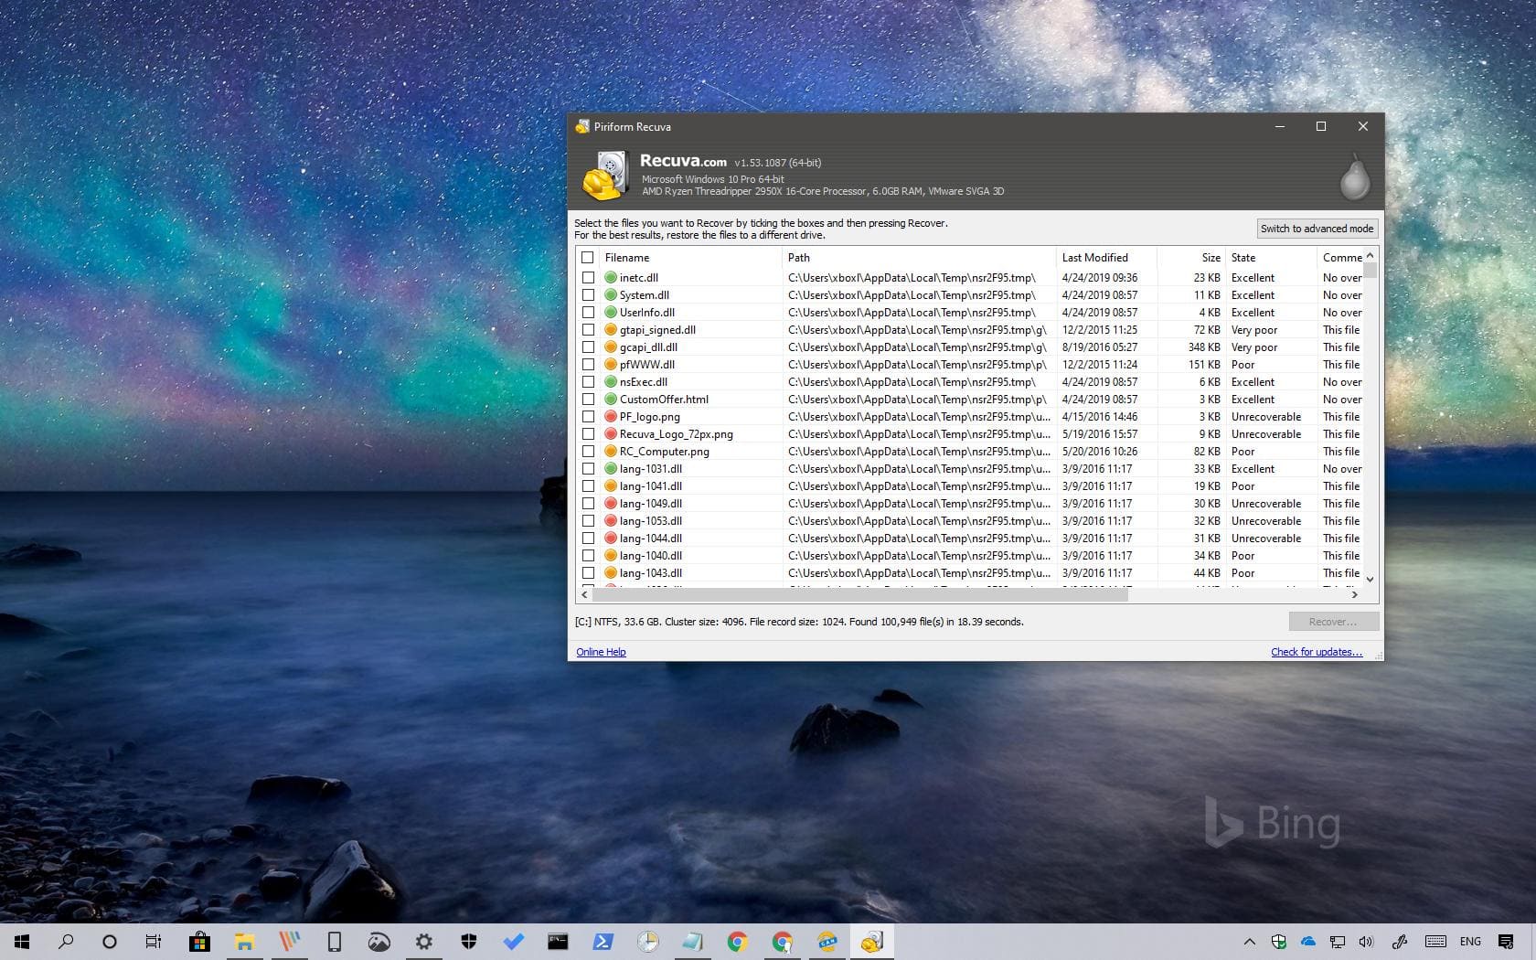Show hidden icons in system tray
The image size is (1536, 960).
(1249, 942)
